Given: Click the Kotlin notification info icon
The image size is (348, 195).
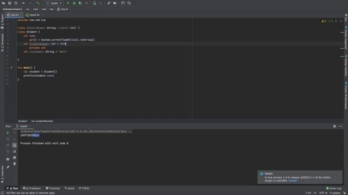Looking at the screenshot, I should point(262,174).
